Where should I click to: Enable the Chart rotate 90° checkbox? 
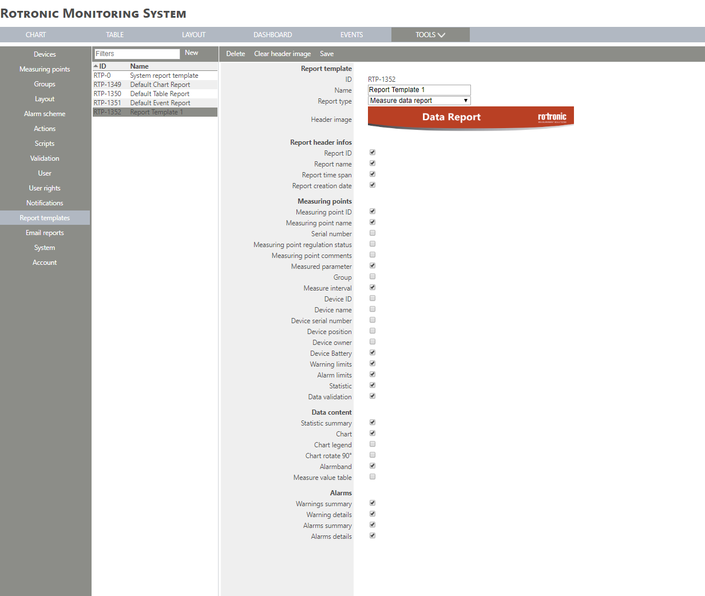pyautogui.click(x=373, y=455)
